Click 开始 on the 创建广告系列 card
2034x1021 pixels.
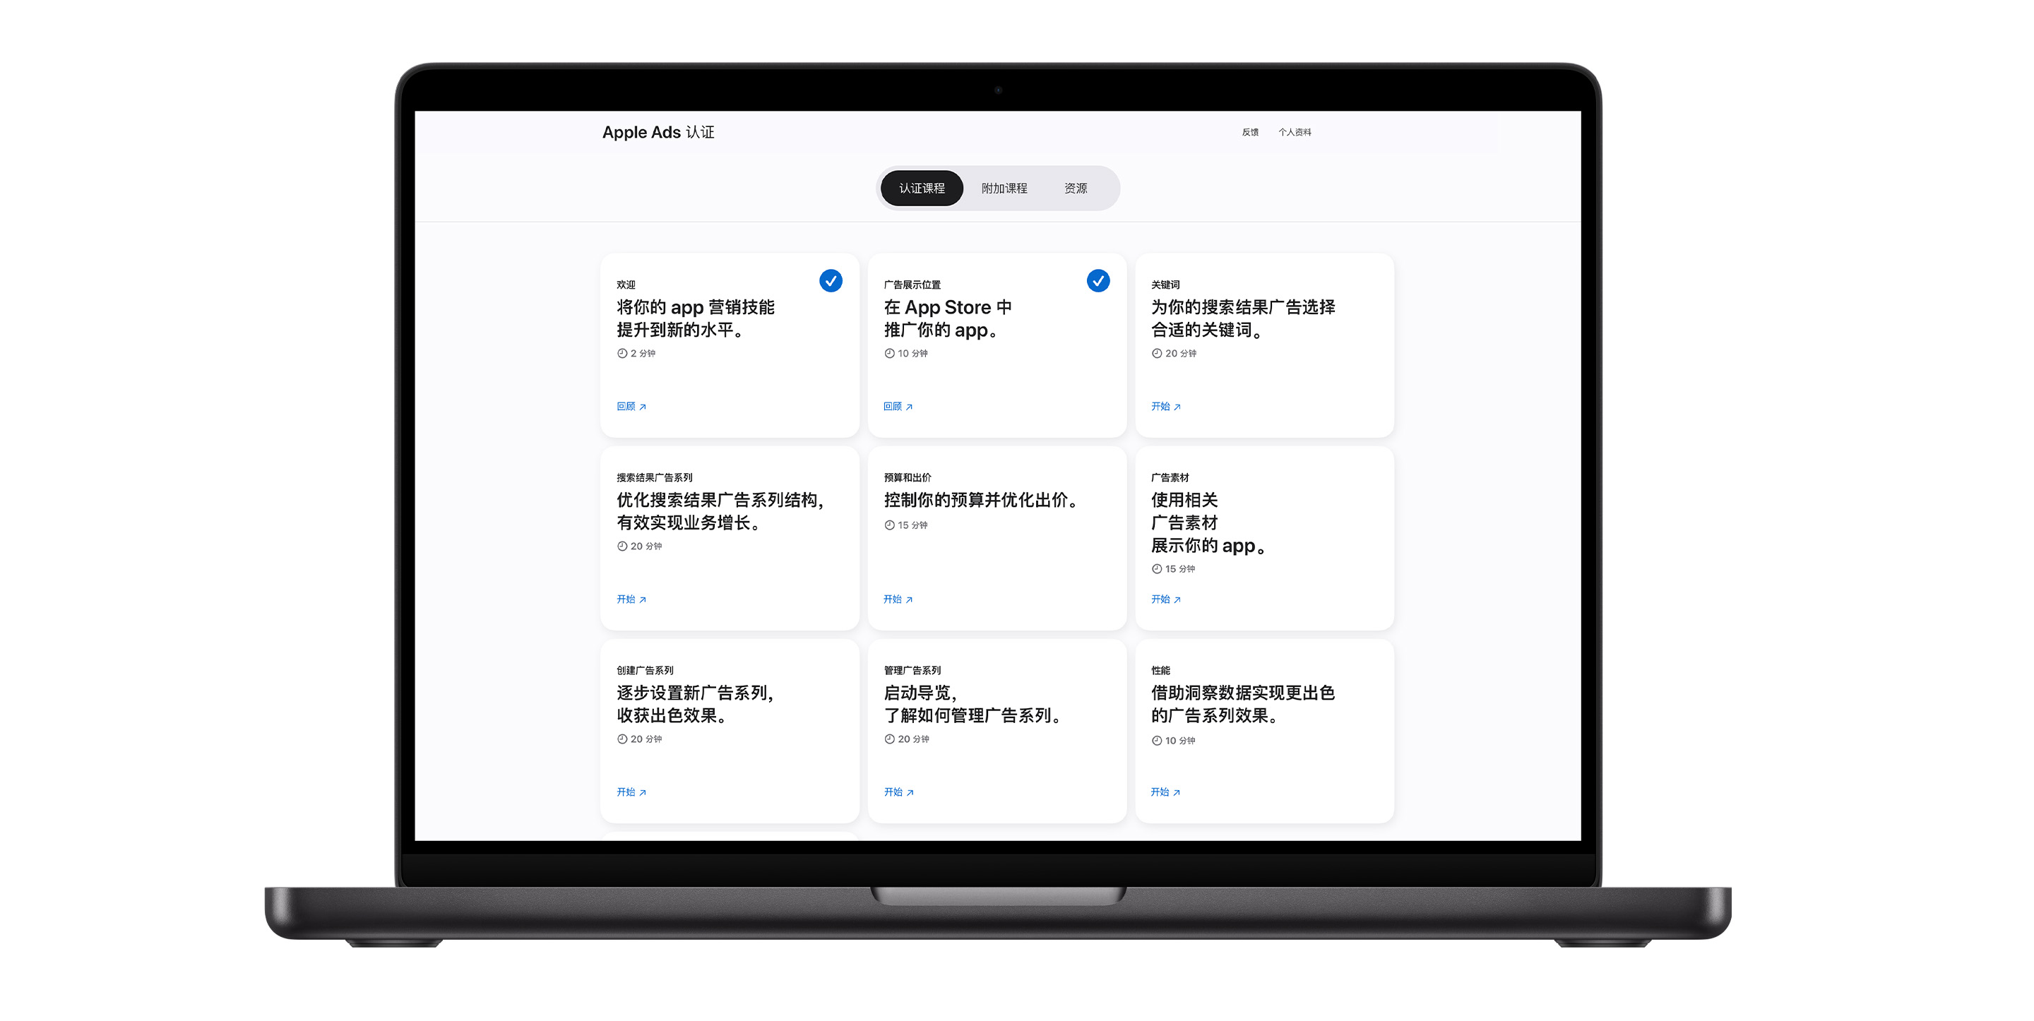click(631, 792)
